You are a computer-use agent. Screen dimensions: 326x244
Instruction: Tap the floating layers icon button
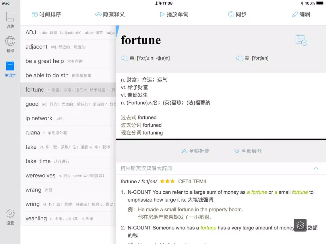(x=300, y=225)
